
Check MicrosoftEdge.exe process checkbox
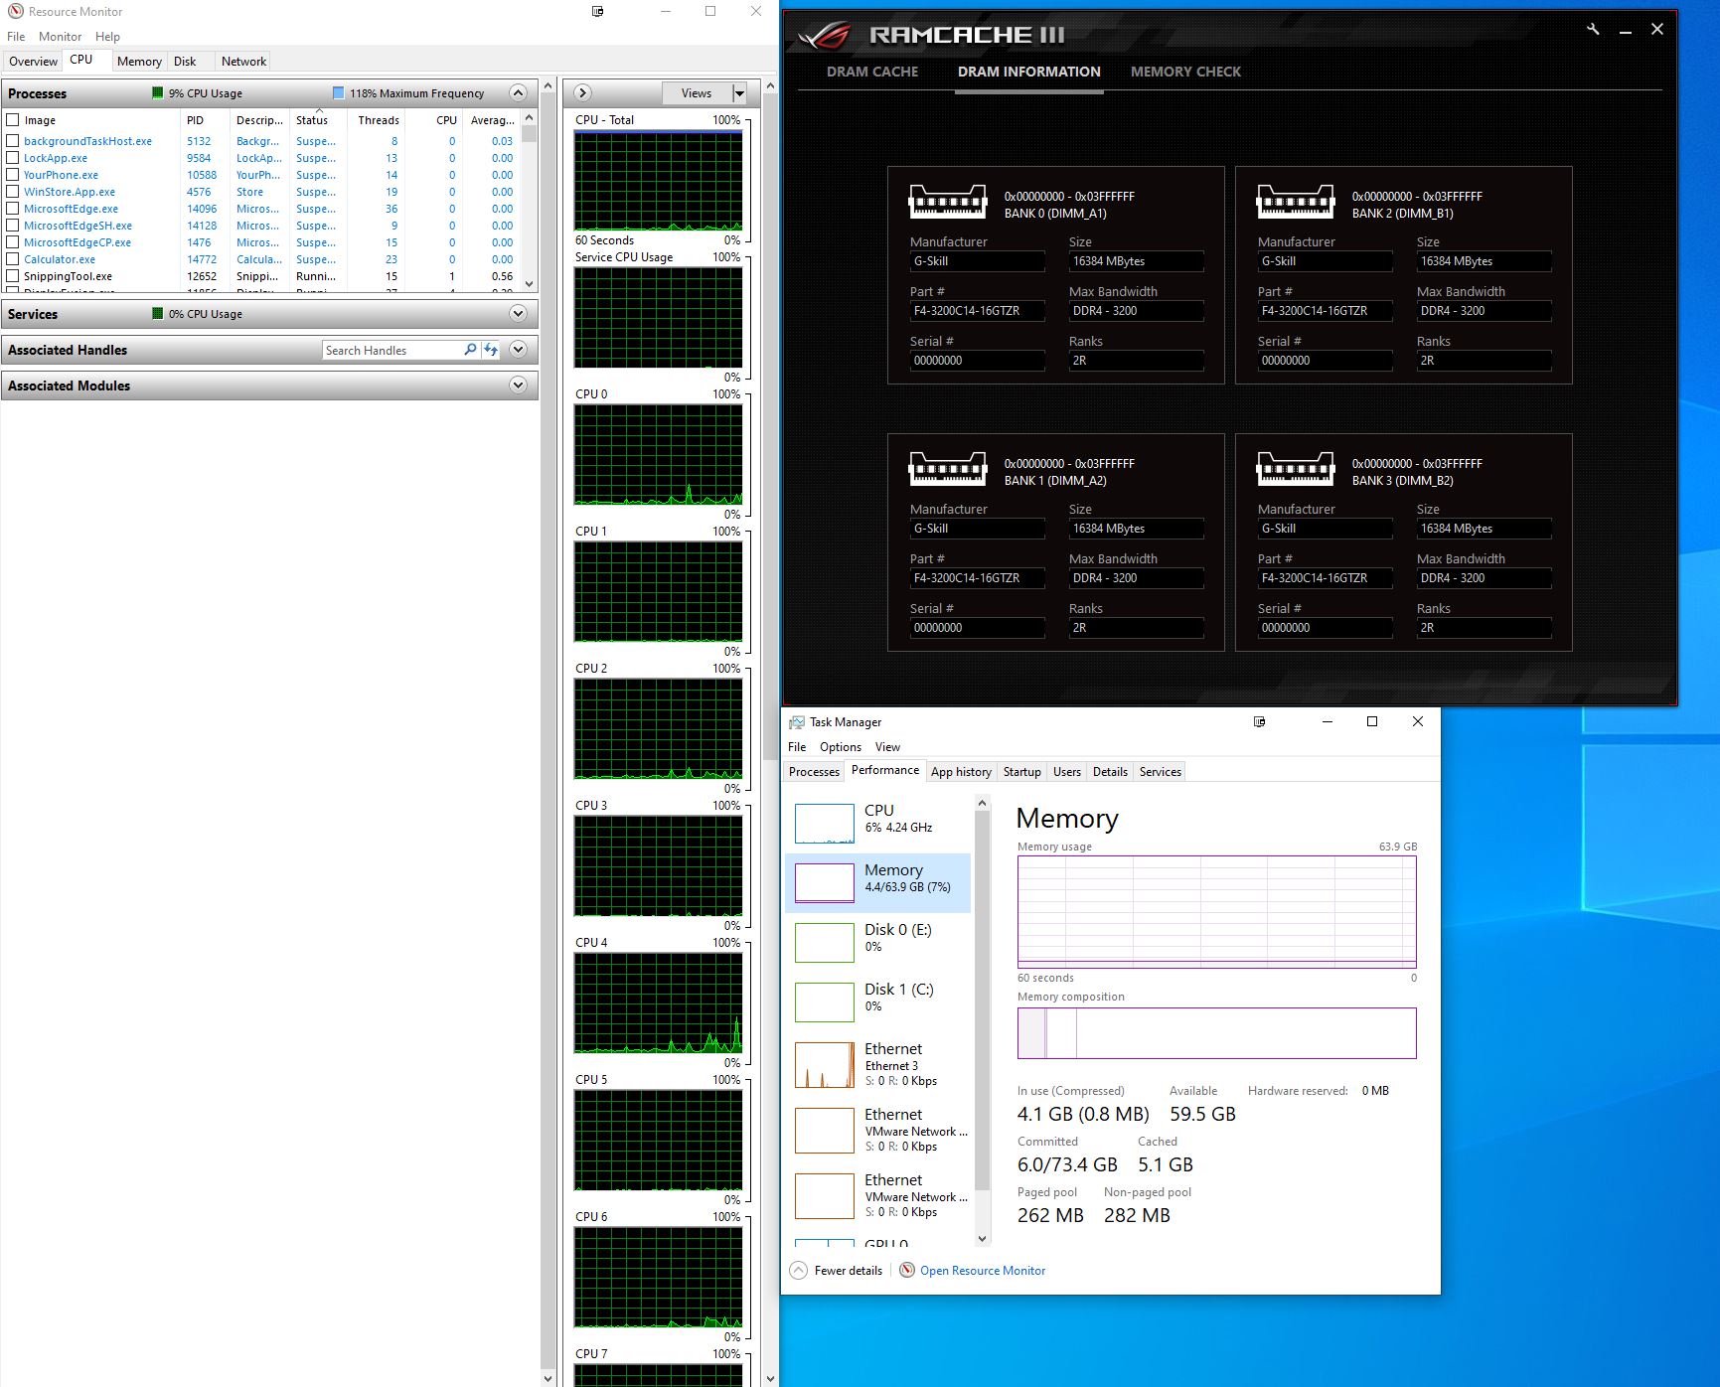point(13,209)
